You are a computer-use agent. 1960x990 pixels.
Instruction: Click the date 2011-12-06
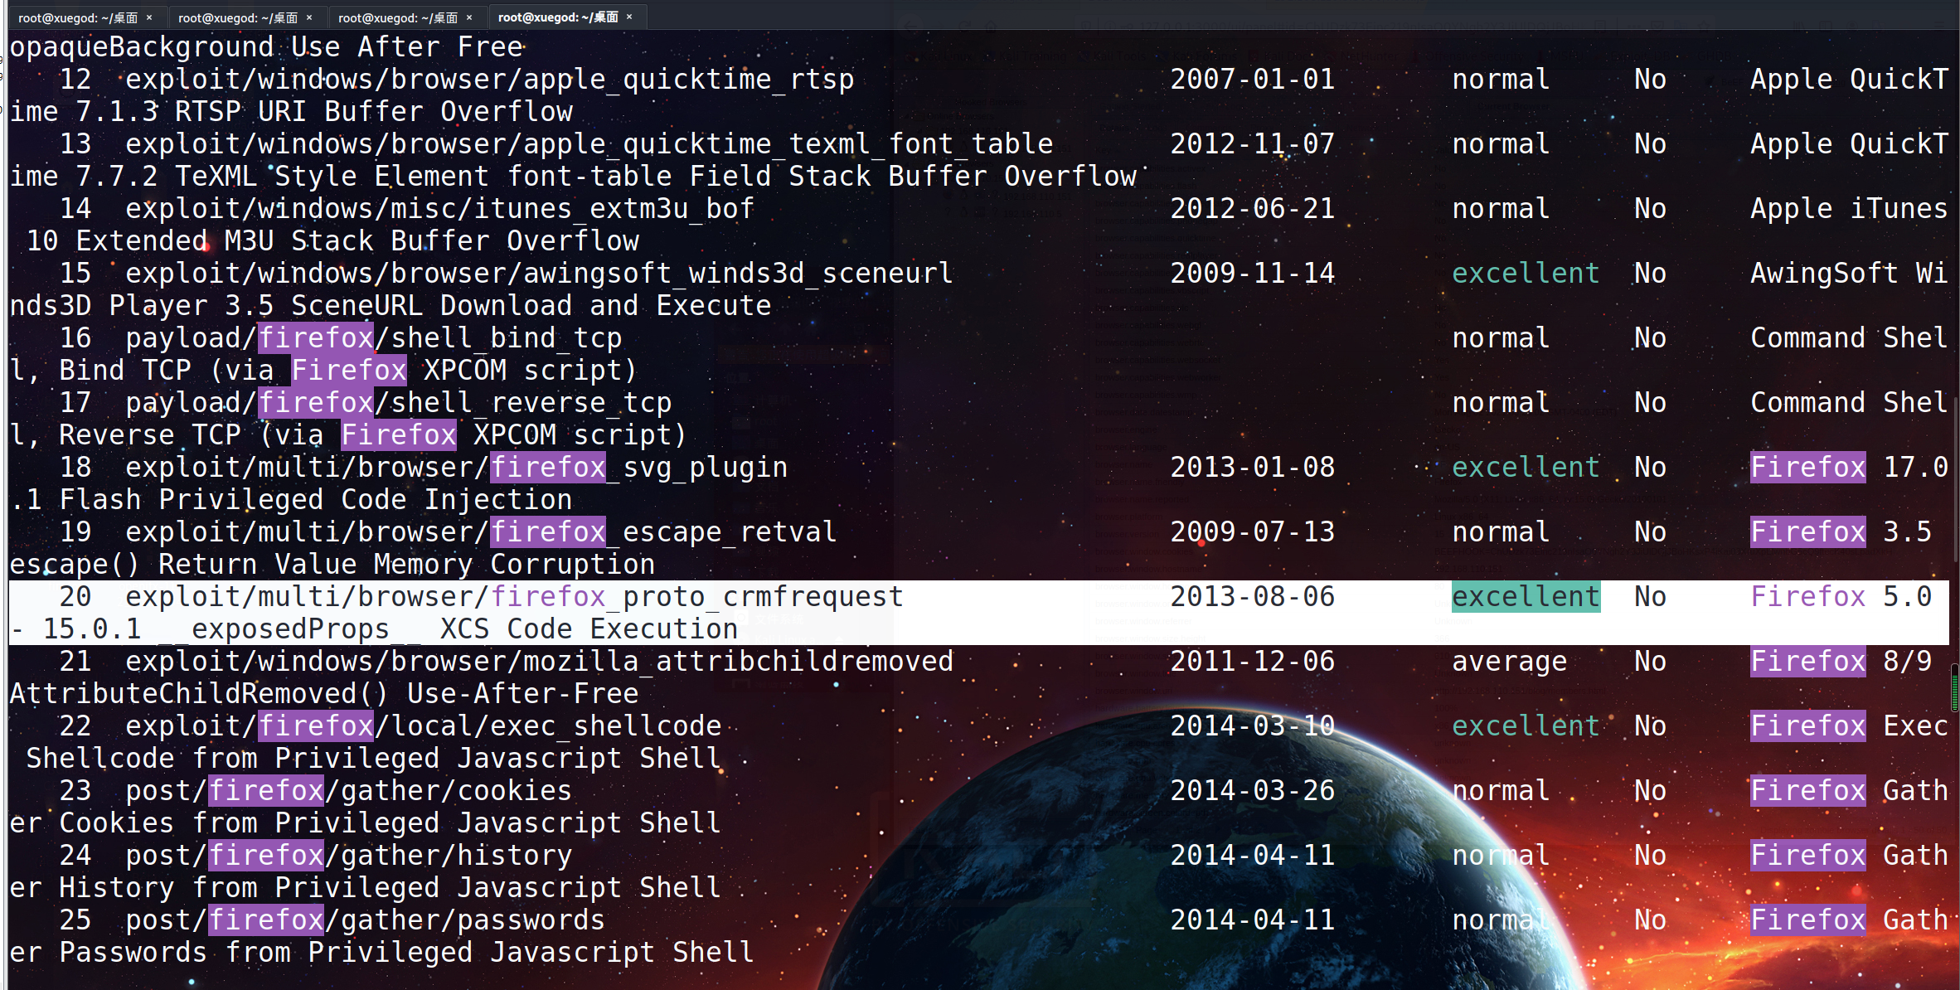1252,662
